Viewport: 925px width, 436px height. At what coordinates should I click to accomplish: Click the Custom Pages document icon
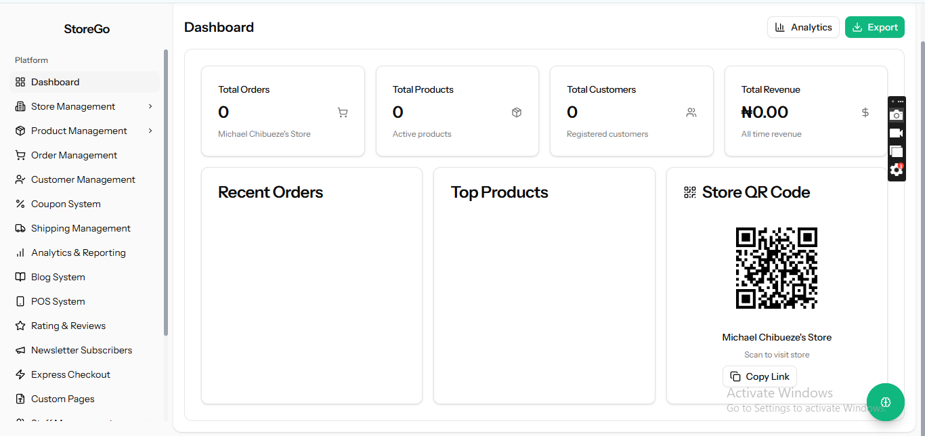(x=20, y=399)
